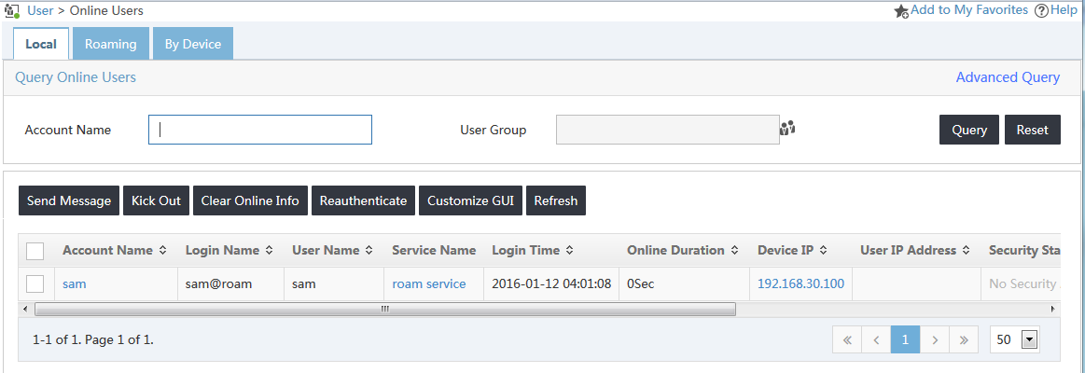Click the Add to My Favorites star icon
The width and height of the screenshot is (1085, 373).
(901, 11)
